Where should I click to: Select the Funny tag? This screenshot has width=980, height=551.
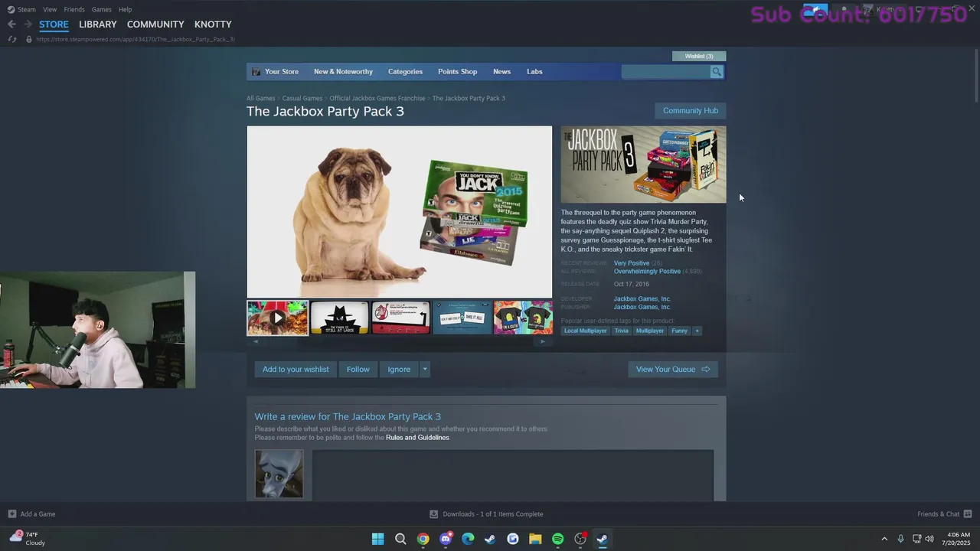point(679,331)
